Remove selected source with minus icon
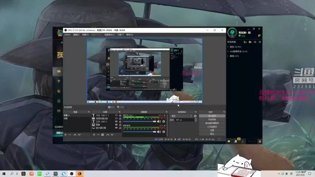The image size is (315, 177). tap(98, 135)
